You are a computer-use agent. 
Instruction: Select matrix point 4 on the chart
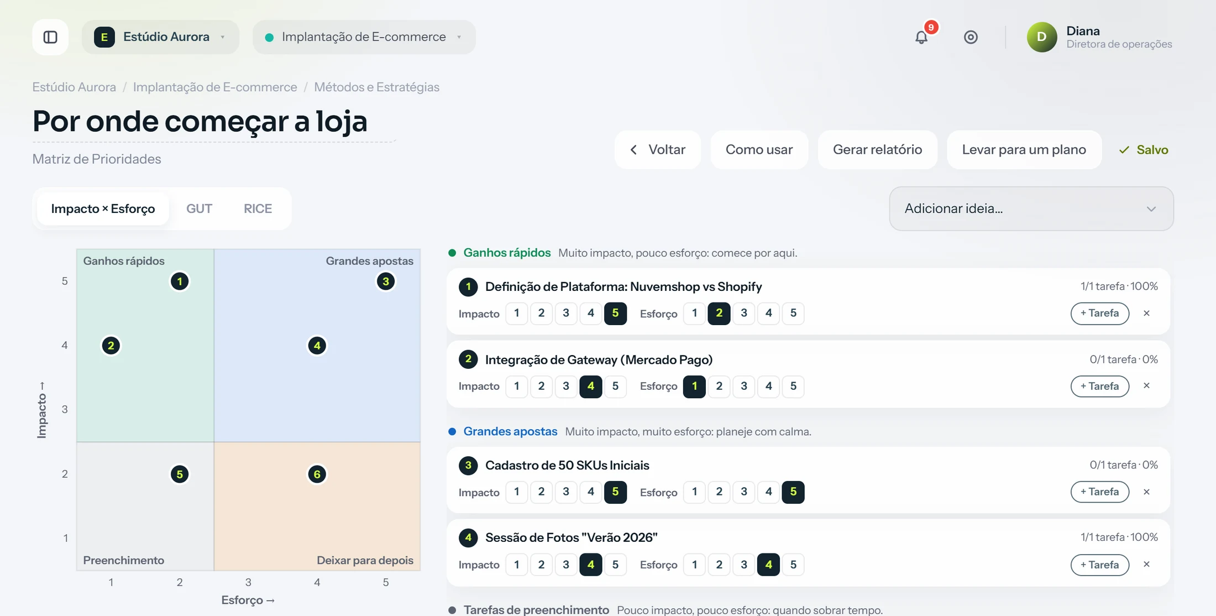tap(317, 346)
